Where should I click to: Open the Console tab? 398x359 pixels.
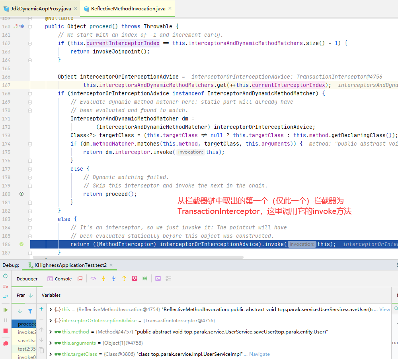point(60,279)
